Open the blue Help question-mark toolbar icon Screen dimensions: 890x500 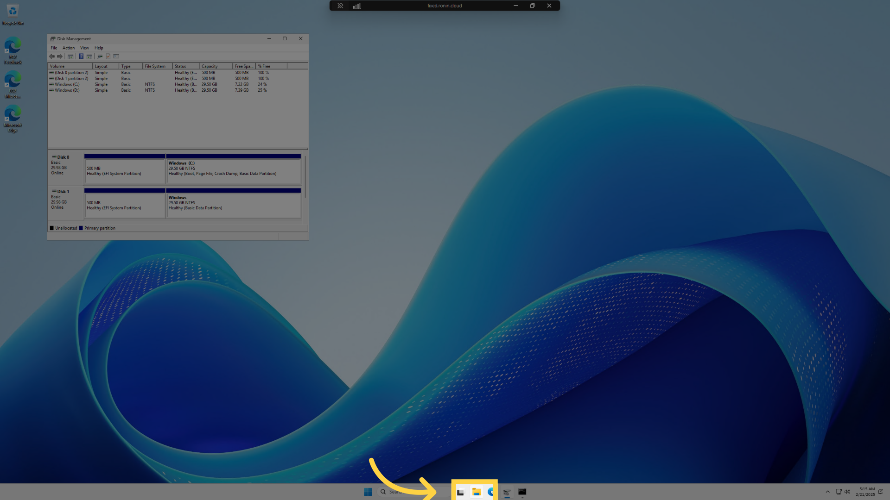click(81, 56)
